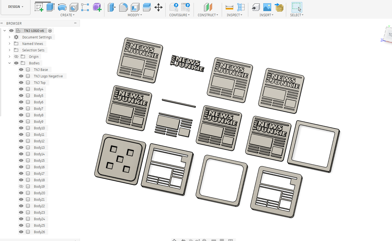Click the Measure tool icon
Screen dimensions: 392x241
pos(229,7)
